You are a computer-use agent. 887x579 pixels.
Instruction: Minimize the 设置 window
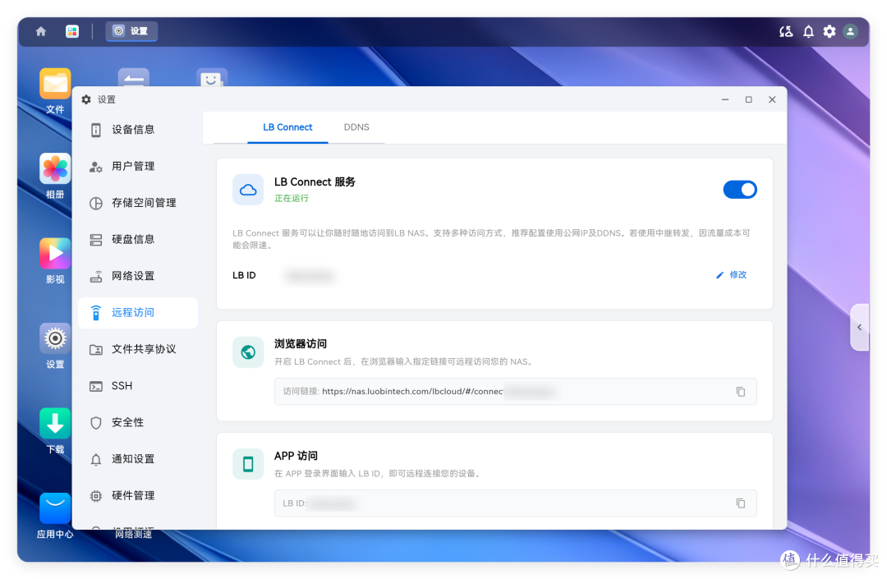pyautogui.click(x=725, y=99)
